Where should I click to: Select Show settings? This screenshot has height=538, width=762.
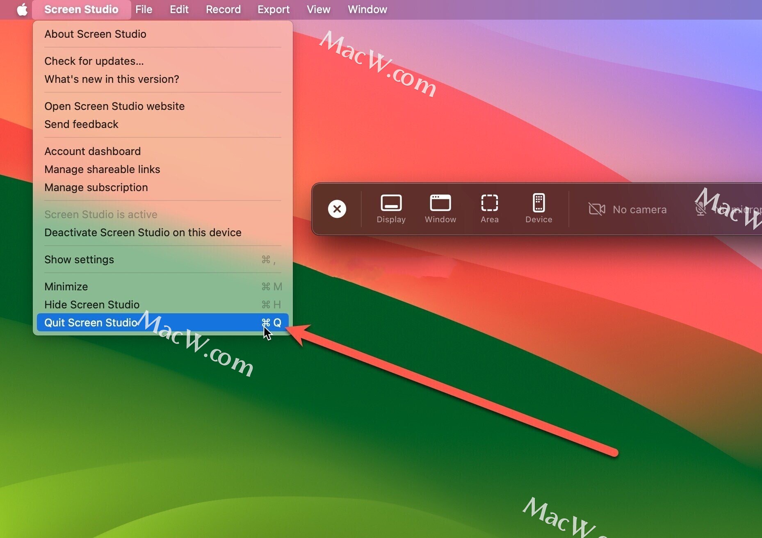click(x=163, y=260)
